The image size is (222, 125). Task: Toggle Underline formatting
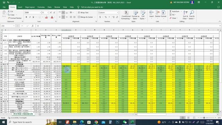pyautogui.click(x=33, y=17)
